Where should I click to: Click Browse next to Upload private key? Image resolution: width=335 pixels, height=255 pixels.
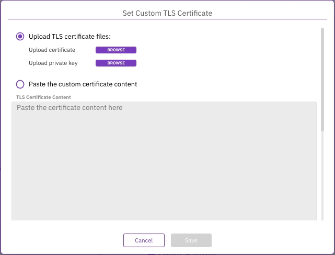(x=115, y=63)
